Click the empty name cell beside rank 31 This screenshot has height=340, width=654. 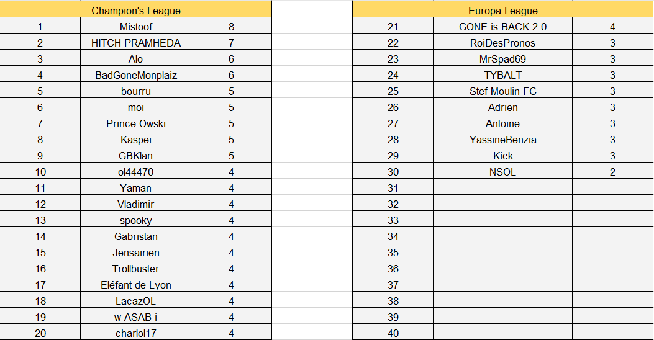point(502,188)
